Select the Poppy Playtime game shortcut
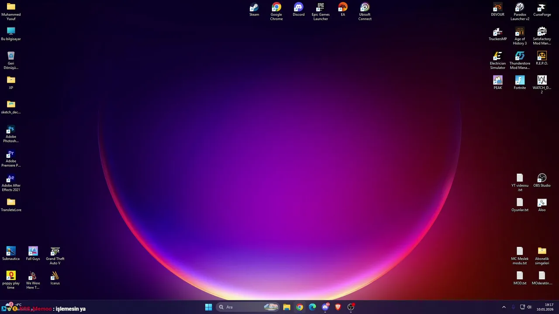Screen dimensions: 559x314 tap(11, 280)
